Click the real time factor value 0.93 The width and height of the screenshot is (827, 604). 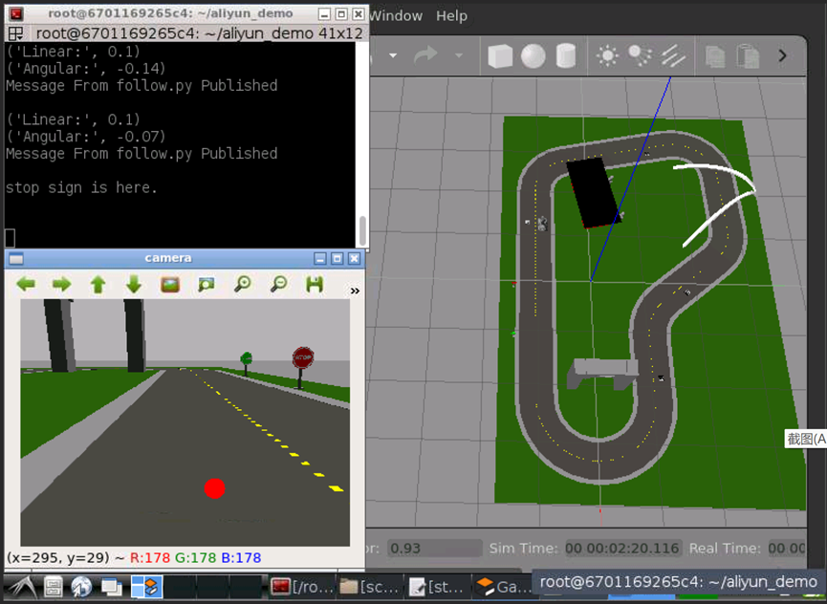[435, 549]
